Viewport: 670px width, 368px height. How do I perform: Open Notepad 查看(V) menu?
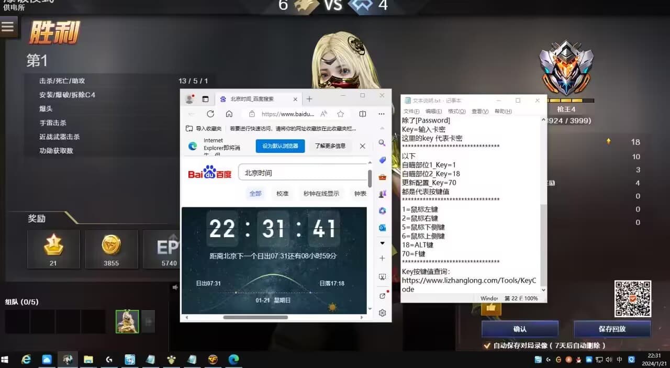tap(480, 111)
